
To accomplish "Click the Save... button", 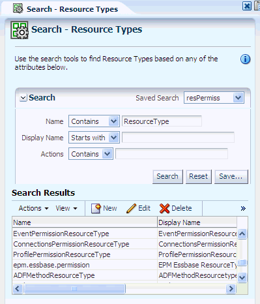I will coord(231,176).
